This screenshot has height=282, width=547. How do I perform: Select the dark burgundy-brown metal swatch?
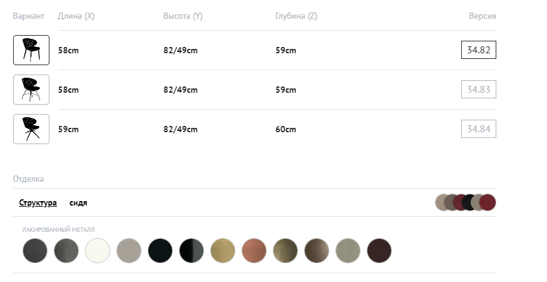[379, 251]
